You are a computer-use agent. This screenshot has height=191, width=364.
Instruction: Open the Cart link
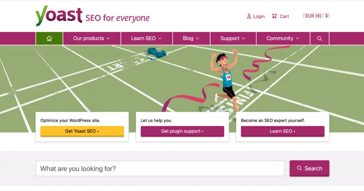280,16
